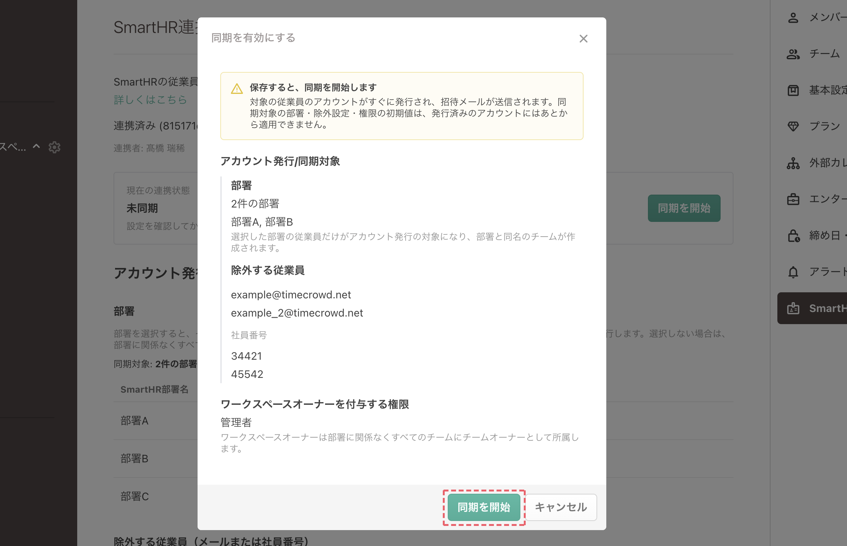Select 基本設定 menu label in right sidebar

[x=828, y=90]
